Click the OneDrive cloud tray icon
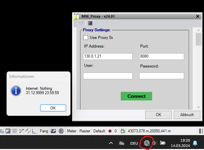 click(x=122, y=143)
